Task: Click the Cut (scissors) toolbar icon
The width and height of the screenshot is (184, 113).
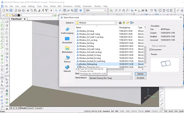Action: click(x=28, y=11)
